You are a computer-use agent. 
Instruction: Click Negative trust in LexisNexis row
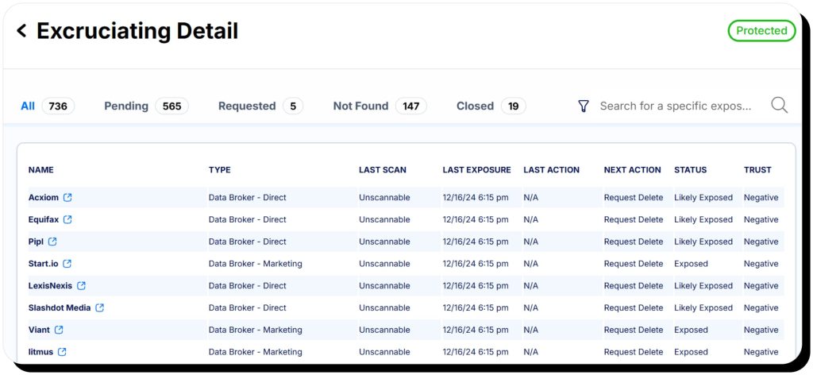coord(761,286)
